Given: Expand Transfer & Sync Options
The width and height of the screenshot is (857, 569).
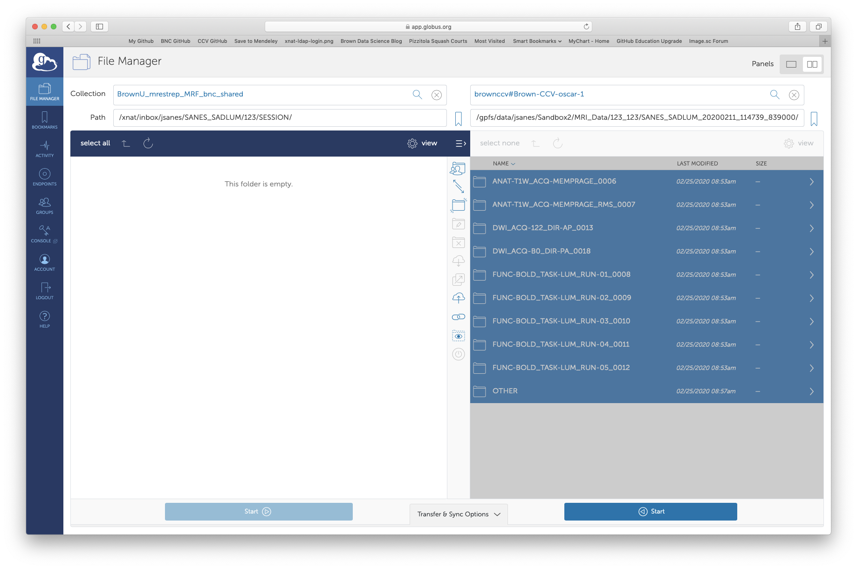Looking at the screenshot, I should (x=459, y=514).
